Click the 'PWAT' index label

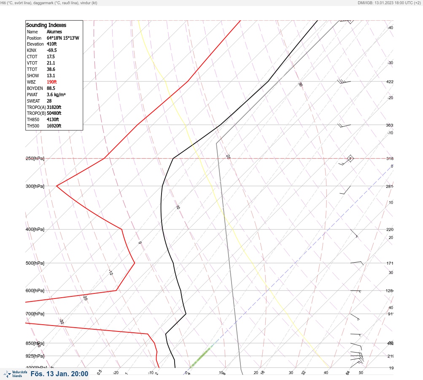click(32, 95)
